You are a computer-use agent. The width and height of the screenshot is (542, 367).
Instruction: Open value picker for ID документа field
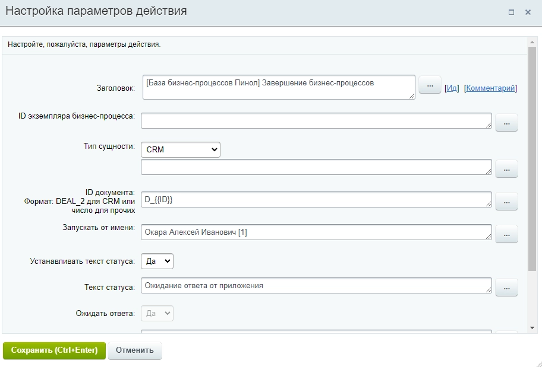point(506,202)
